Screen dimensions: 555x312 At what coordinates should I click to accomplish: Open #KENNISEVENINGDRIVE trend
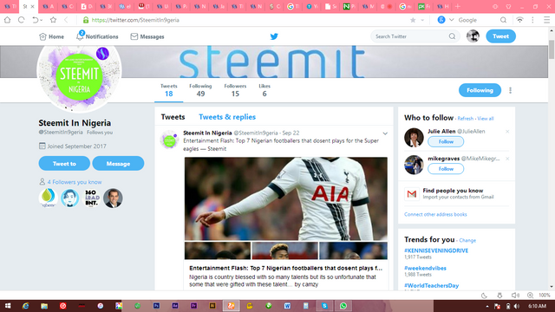436,250
